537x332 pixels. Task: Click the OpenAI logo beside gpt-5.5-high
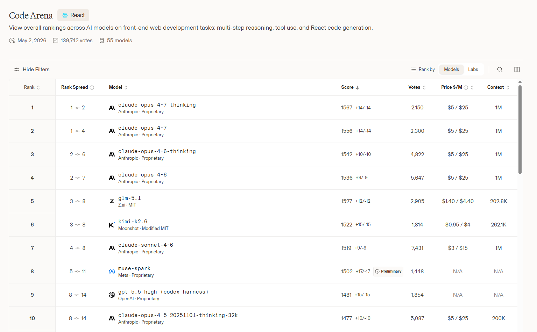pyautogui.click(x=112, y=295)
